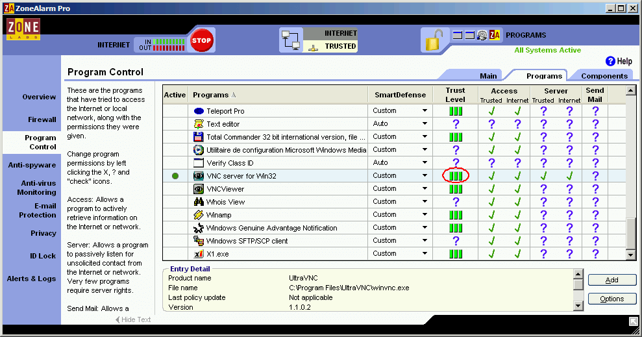Click the Teleport Pro program icon

point(199,111)
